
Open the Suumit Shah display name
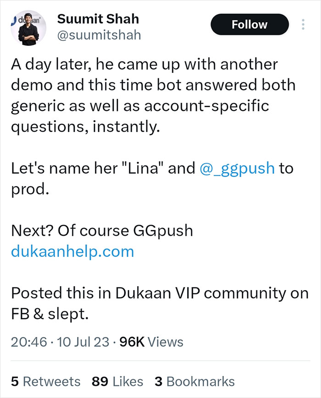[98, 19]
